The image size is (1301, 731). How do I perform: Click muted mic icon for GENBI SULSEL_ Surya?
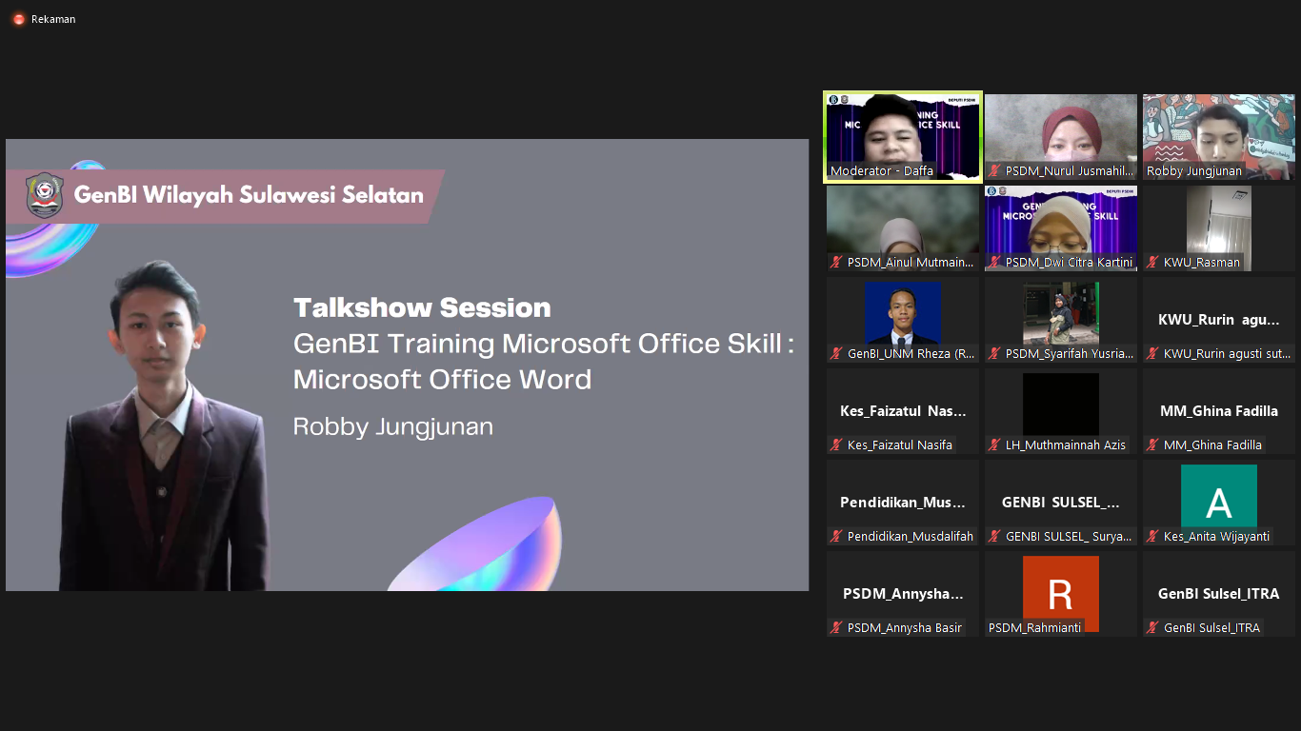(994, 537)
